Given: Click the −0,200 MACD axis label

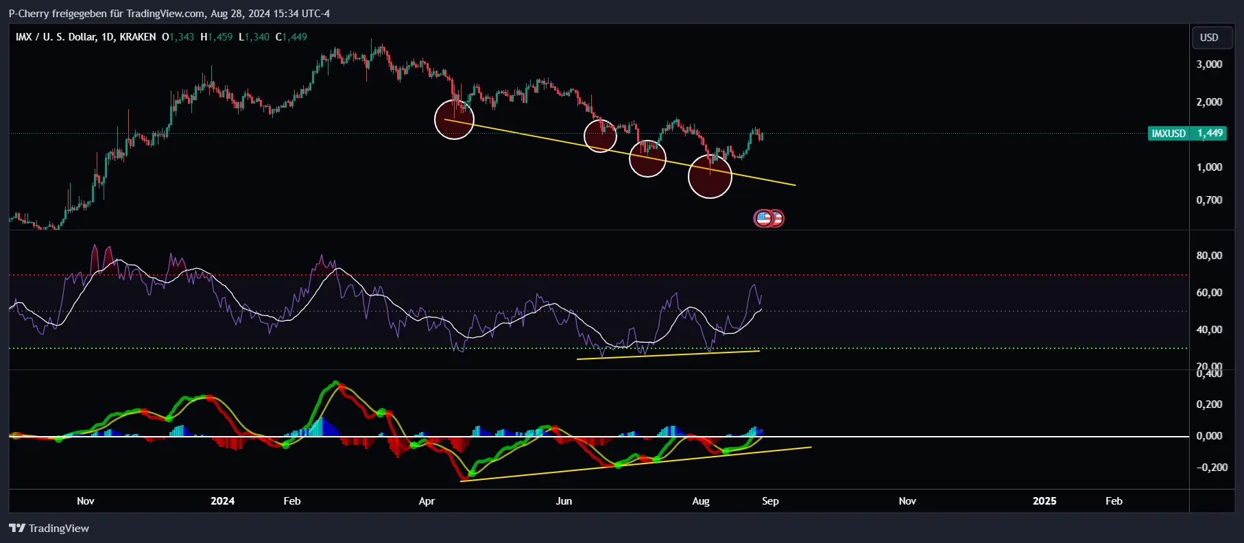Looking at the screenshot, I should coord(1212,468).
